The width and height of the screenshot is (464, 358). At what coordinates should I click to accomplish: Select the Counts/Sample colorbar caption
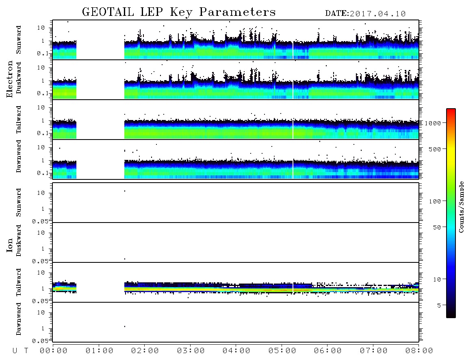(x=461, y=207)
